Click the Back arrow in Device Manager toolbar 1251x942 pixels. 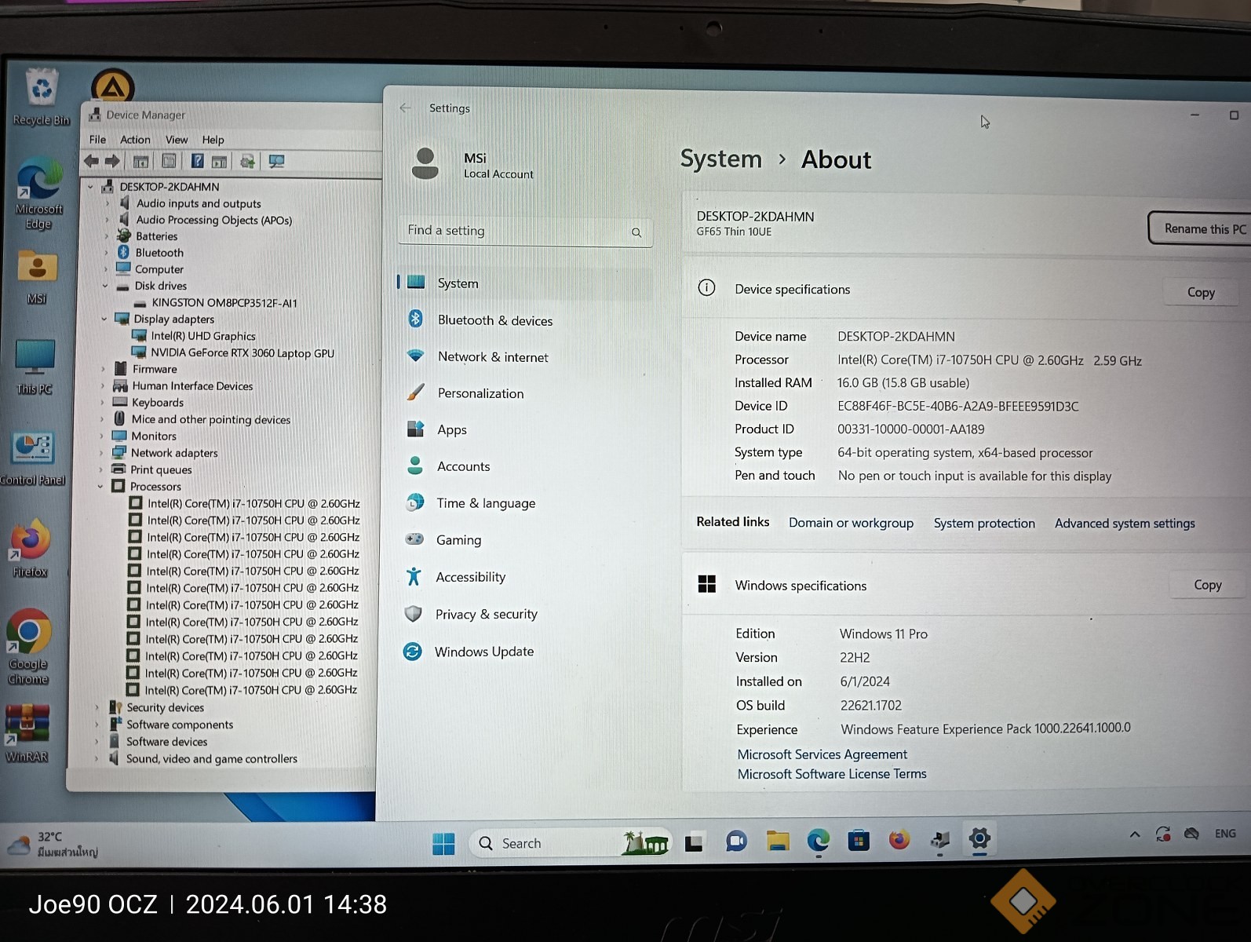tap(92, 161)
